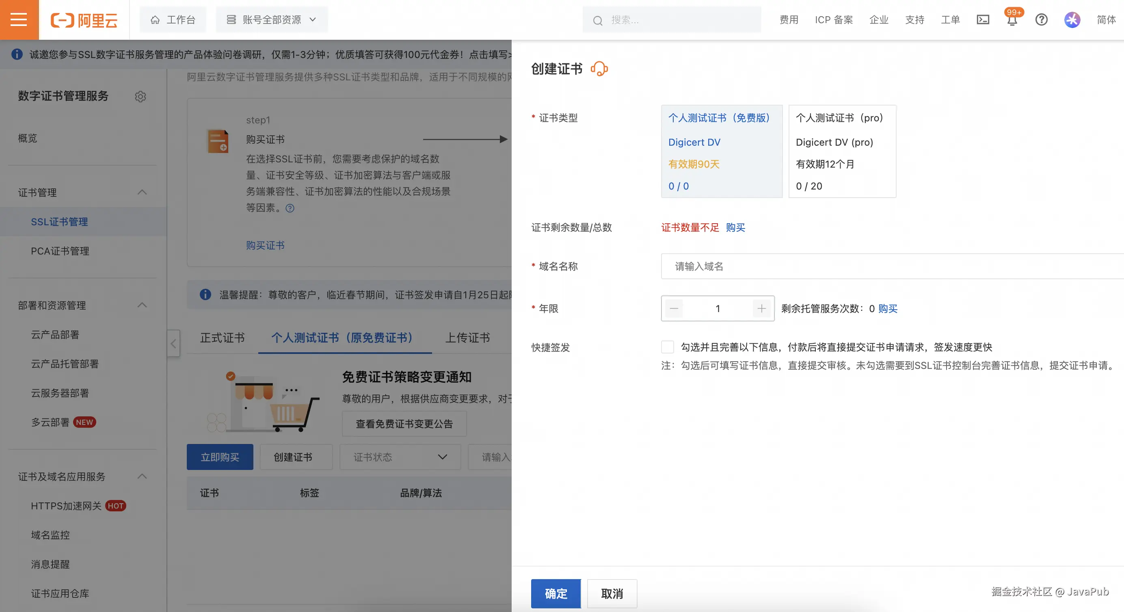Image resolution: width=1124 pixels, height=612 pixels.
Task: Switch to the 正式证书 tab
Action: point(222,338)
